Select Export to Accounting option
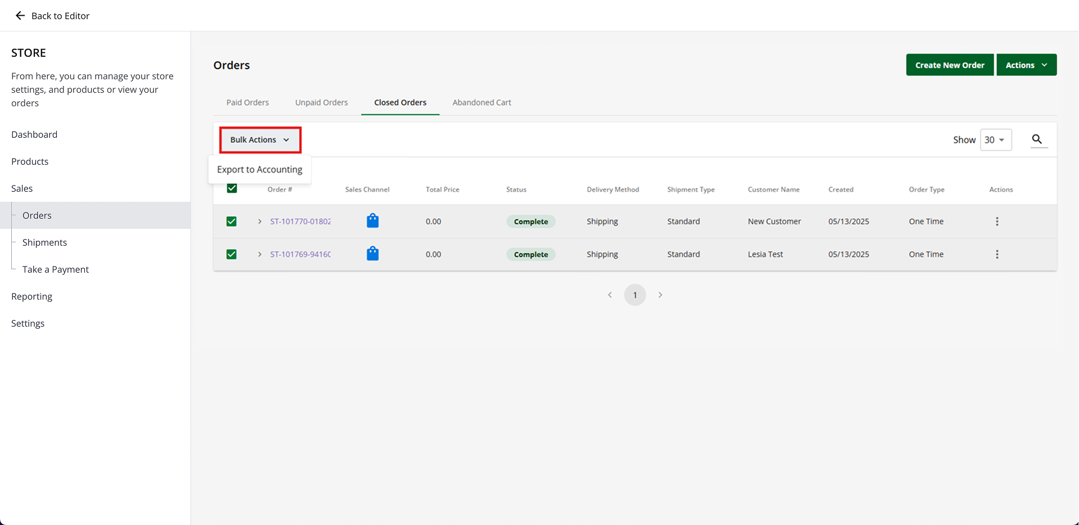This screenshot has height=525, width=1079. pyautogui.click(x=260, y=170)
